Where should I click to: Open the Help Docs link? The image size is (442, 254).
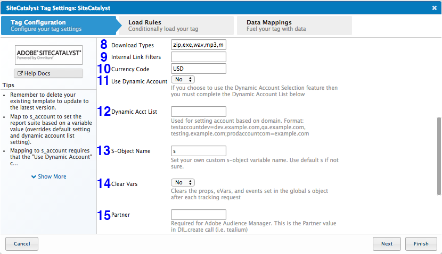pos(48,73)
